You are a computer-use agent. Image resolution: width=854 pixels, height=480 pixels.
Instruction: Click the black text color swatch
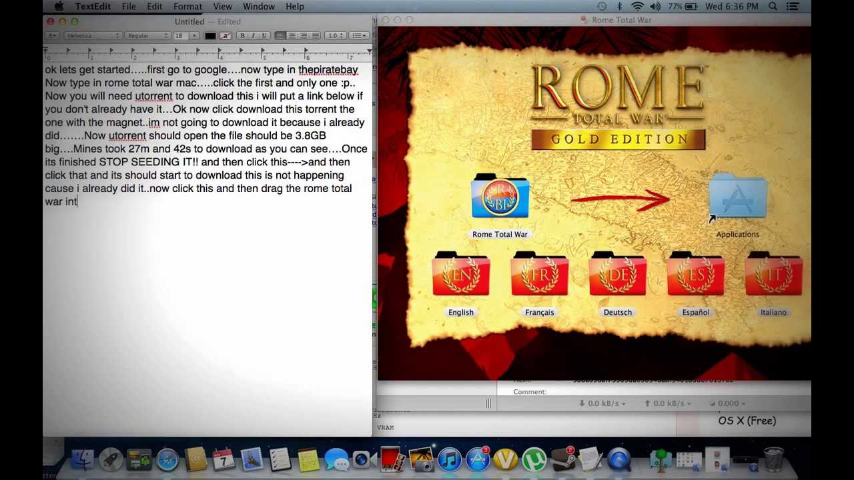click(x=210, y=35)
